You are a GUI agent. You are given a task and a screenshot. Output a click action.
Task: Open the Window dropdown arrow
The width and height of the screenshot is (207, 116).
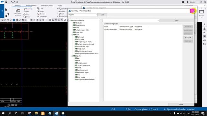(x=202, y=17)
